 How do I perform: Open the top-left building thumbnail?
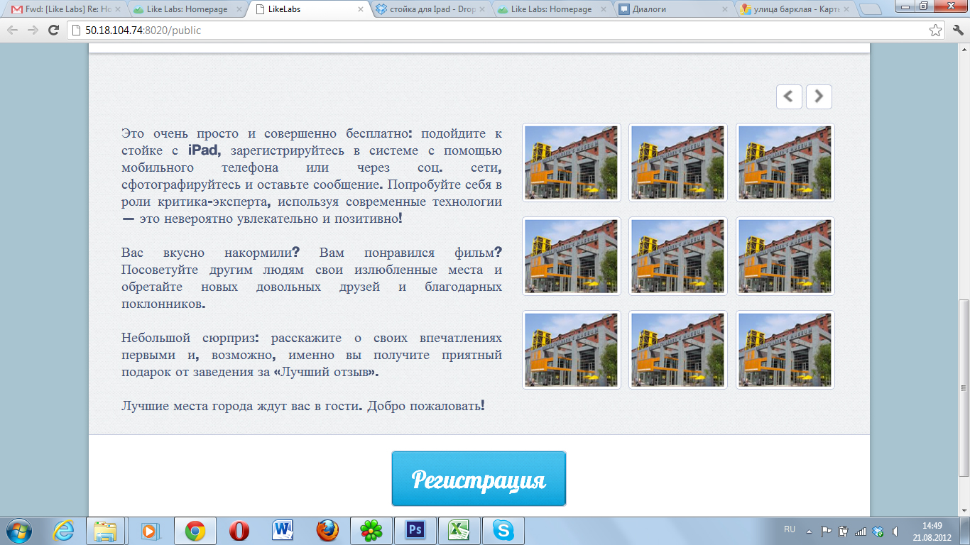(572, 163)
